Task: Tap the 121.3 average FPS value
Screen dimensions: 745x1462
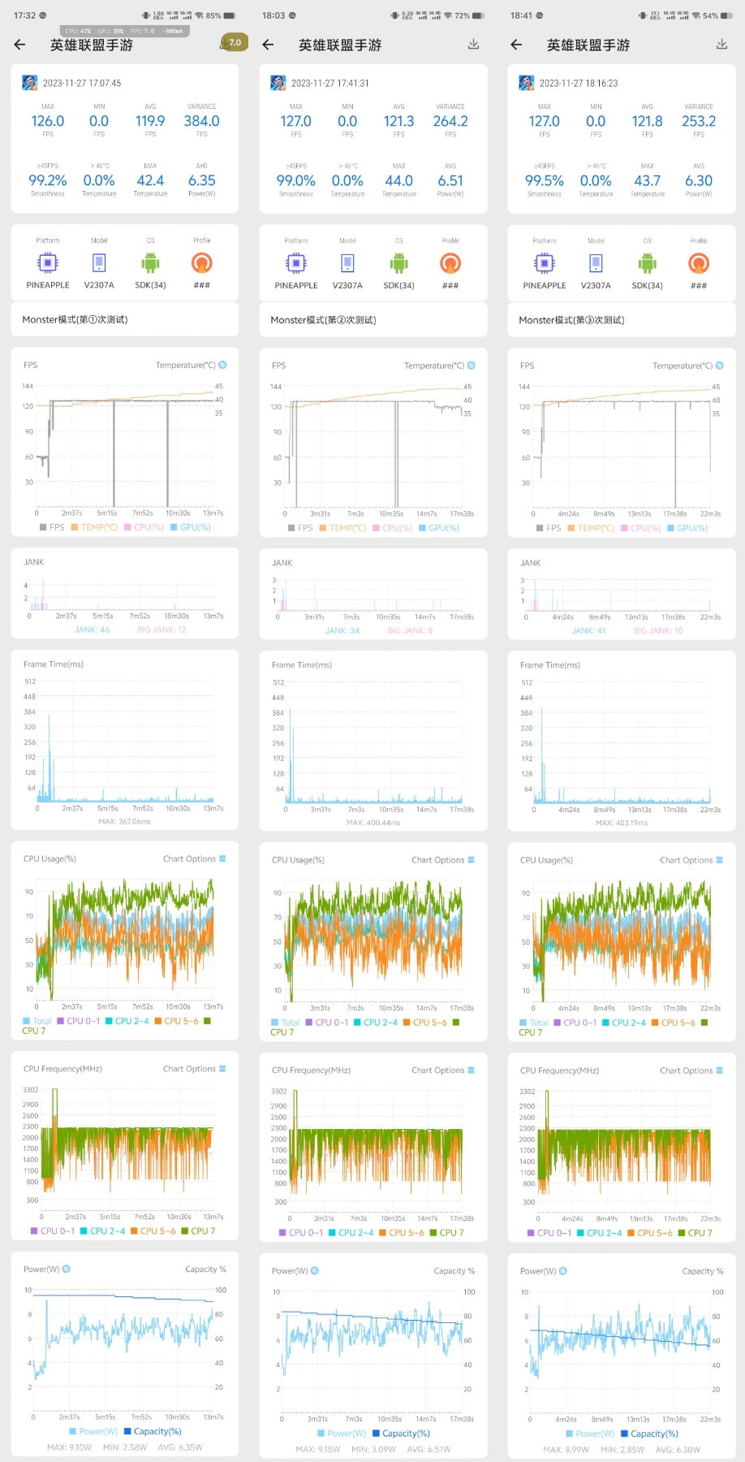Action: click(x=398, y=121)
